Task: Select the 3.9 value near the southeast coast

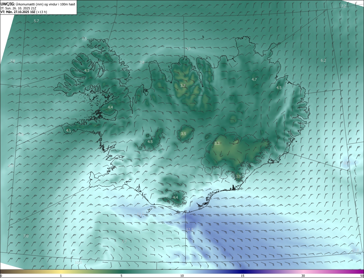Action: pyautogui.click(x=238, y=176)
